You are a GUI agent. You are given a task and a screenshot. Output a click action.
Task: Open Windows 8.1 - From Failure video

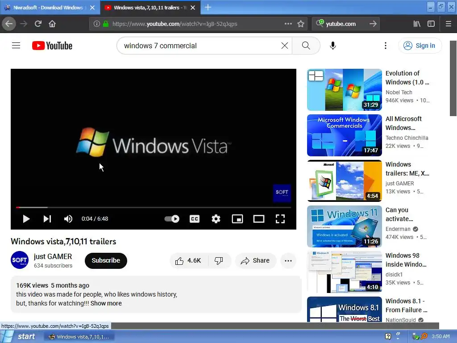(x=344, y=310)
